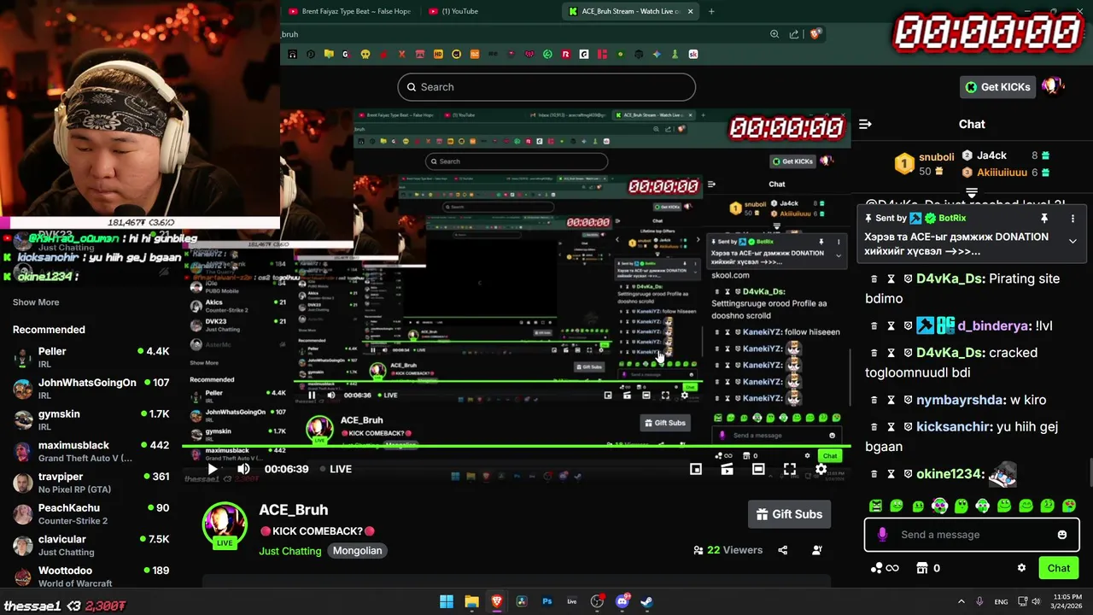This screenshot has height=615, width=1093.
Task: Open channel points infinity balance
Action: tap(885, 568)
